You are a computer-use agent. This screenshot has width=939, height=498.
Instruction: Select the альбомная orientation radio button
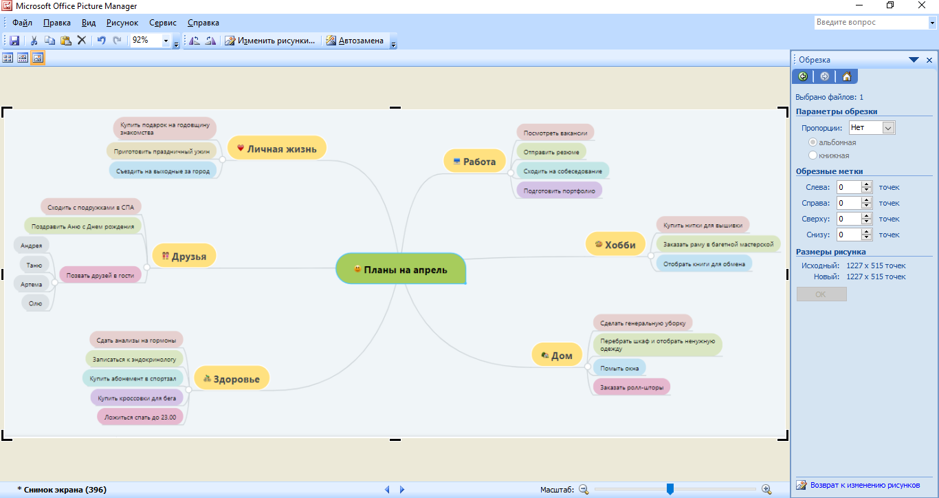pos(813,142)
